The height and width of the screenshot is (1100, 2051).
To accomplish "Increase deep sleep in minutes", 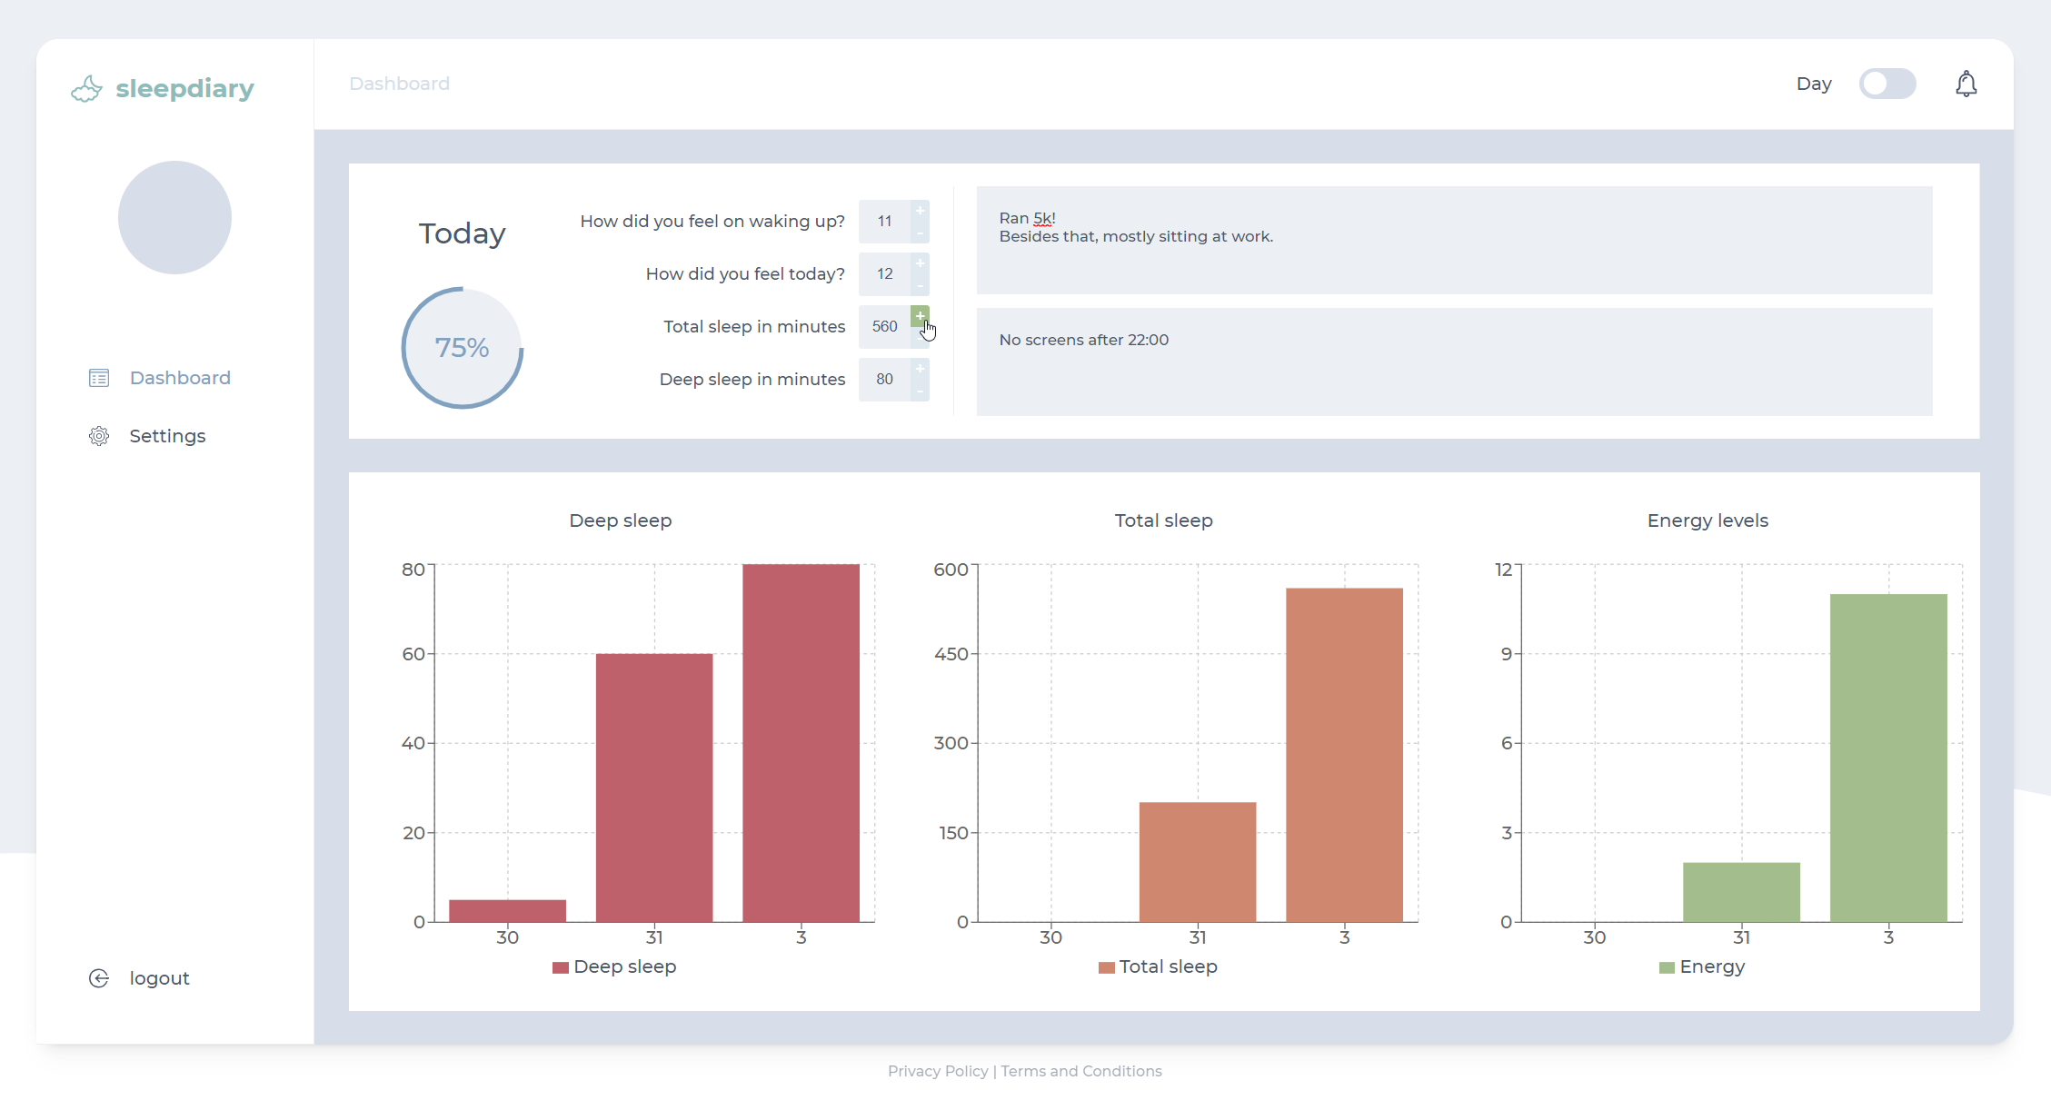I will (x=920, y=369).
